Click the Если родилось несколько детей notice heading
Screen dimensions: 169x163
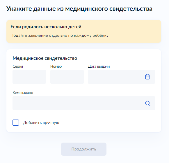pos(46,27)
